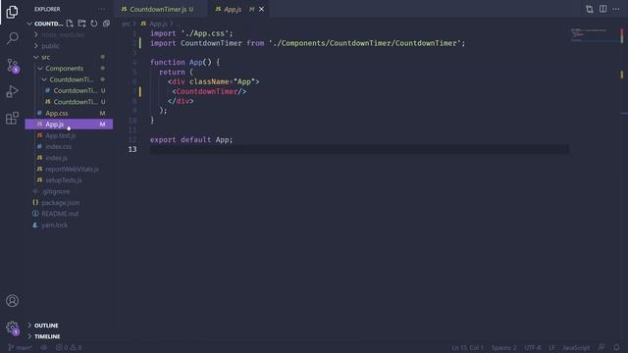Viewport: 628px width, 353px height.
Task: Open the Search view in the activity bar
Action: (x=12, y=38)
